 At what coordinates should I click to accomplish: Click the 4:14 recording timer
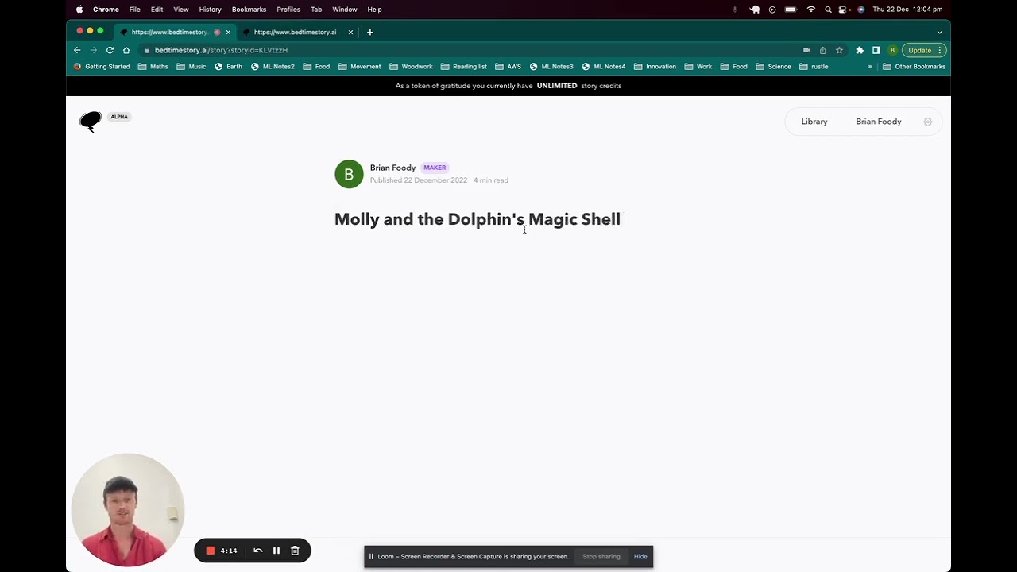(x=229, y=550)
